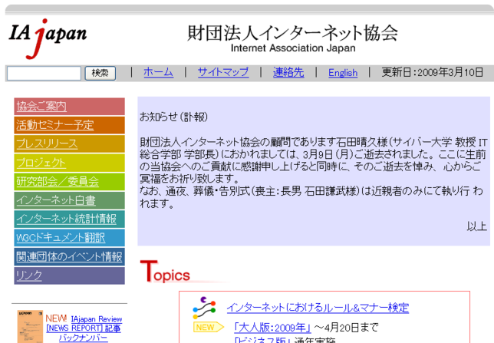Focus the site search input field
Image resolution: width=494 pixels, height=343 pixels.
click(44, 73)
